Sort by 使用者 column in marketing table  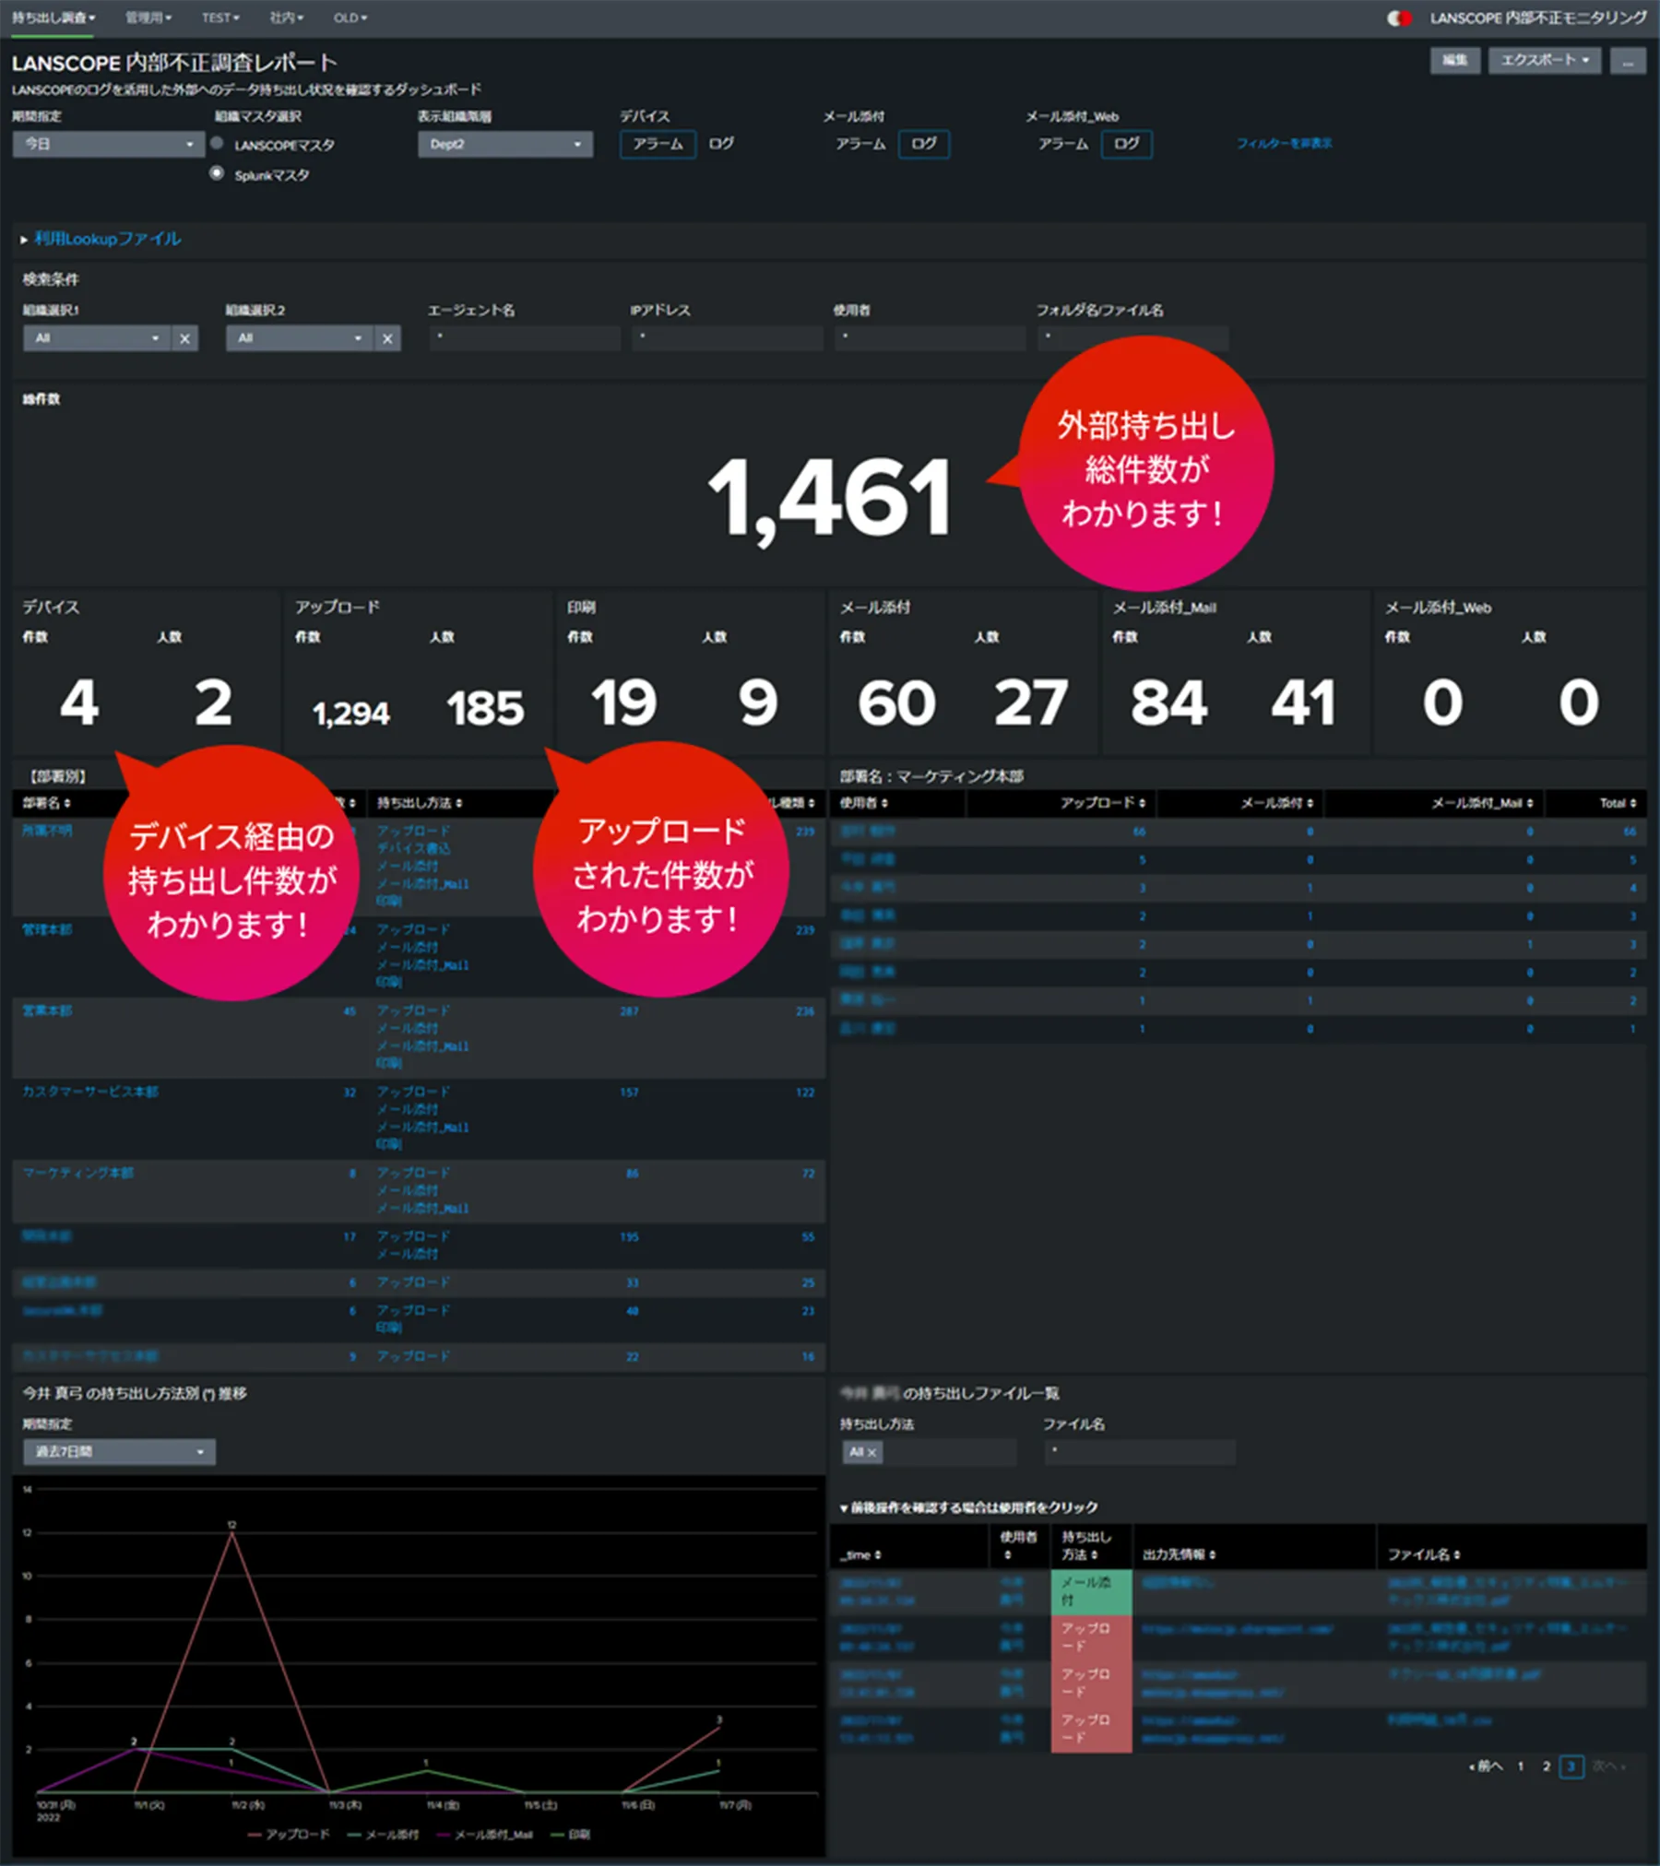[x=863, y=803]
